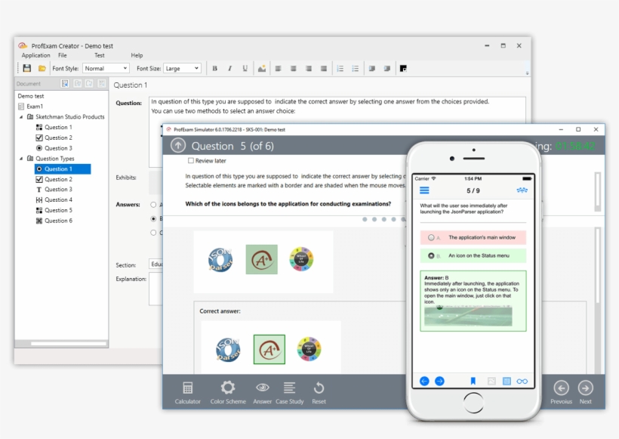Enable the Review later checkbox
Image resolution: width=619 pixels, height=439 pixels.
point(189,162)
